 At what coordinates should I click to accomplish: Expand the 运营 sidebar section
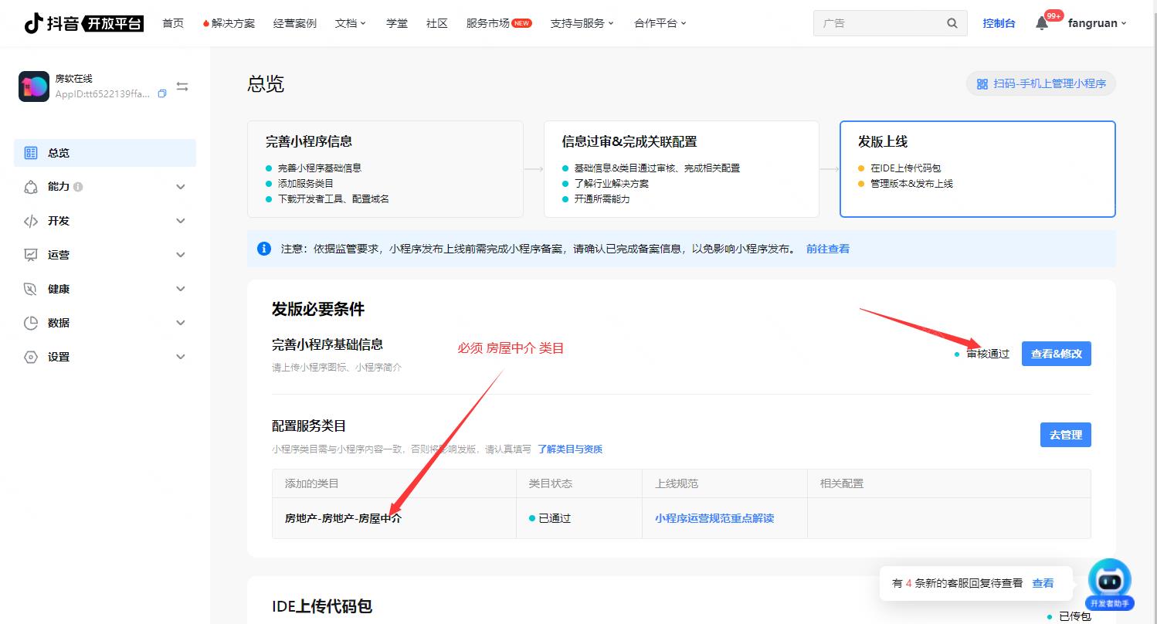click(181, 255)
